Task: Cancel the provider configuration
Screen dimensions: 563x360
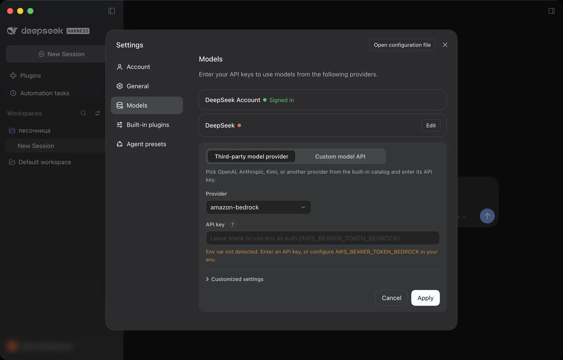Action: coord(392,298)
